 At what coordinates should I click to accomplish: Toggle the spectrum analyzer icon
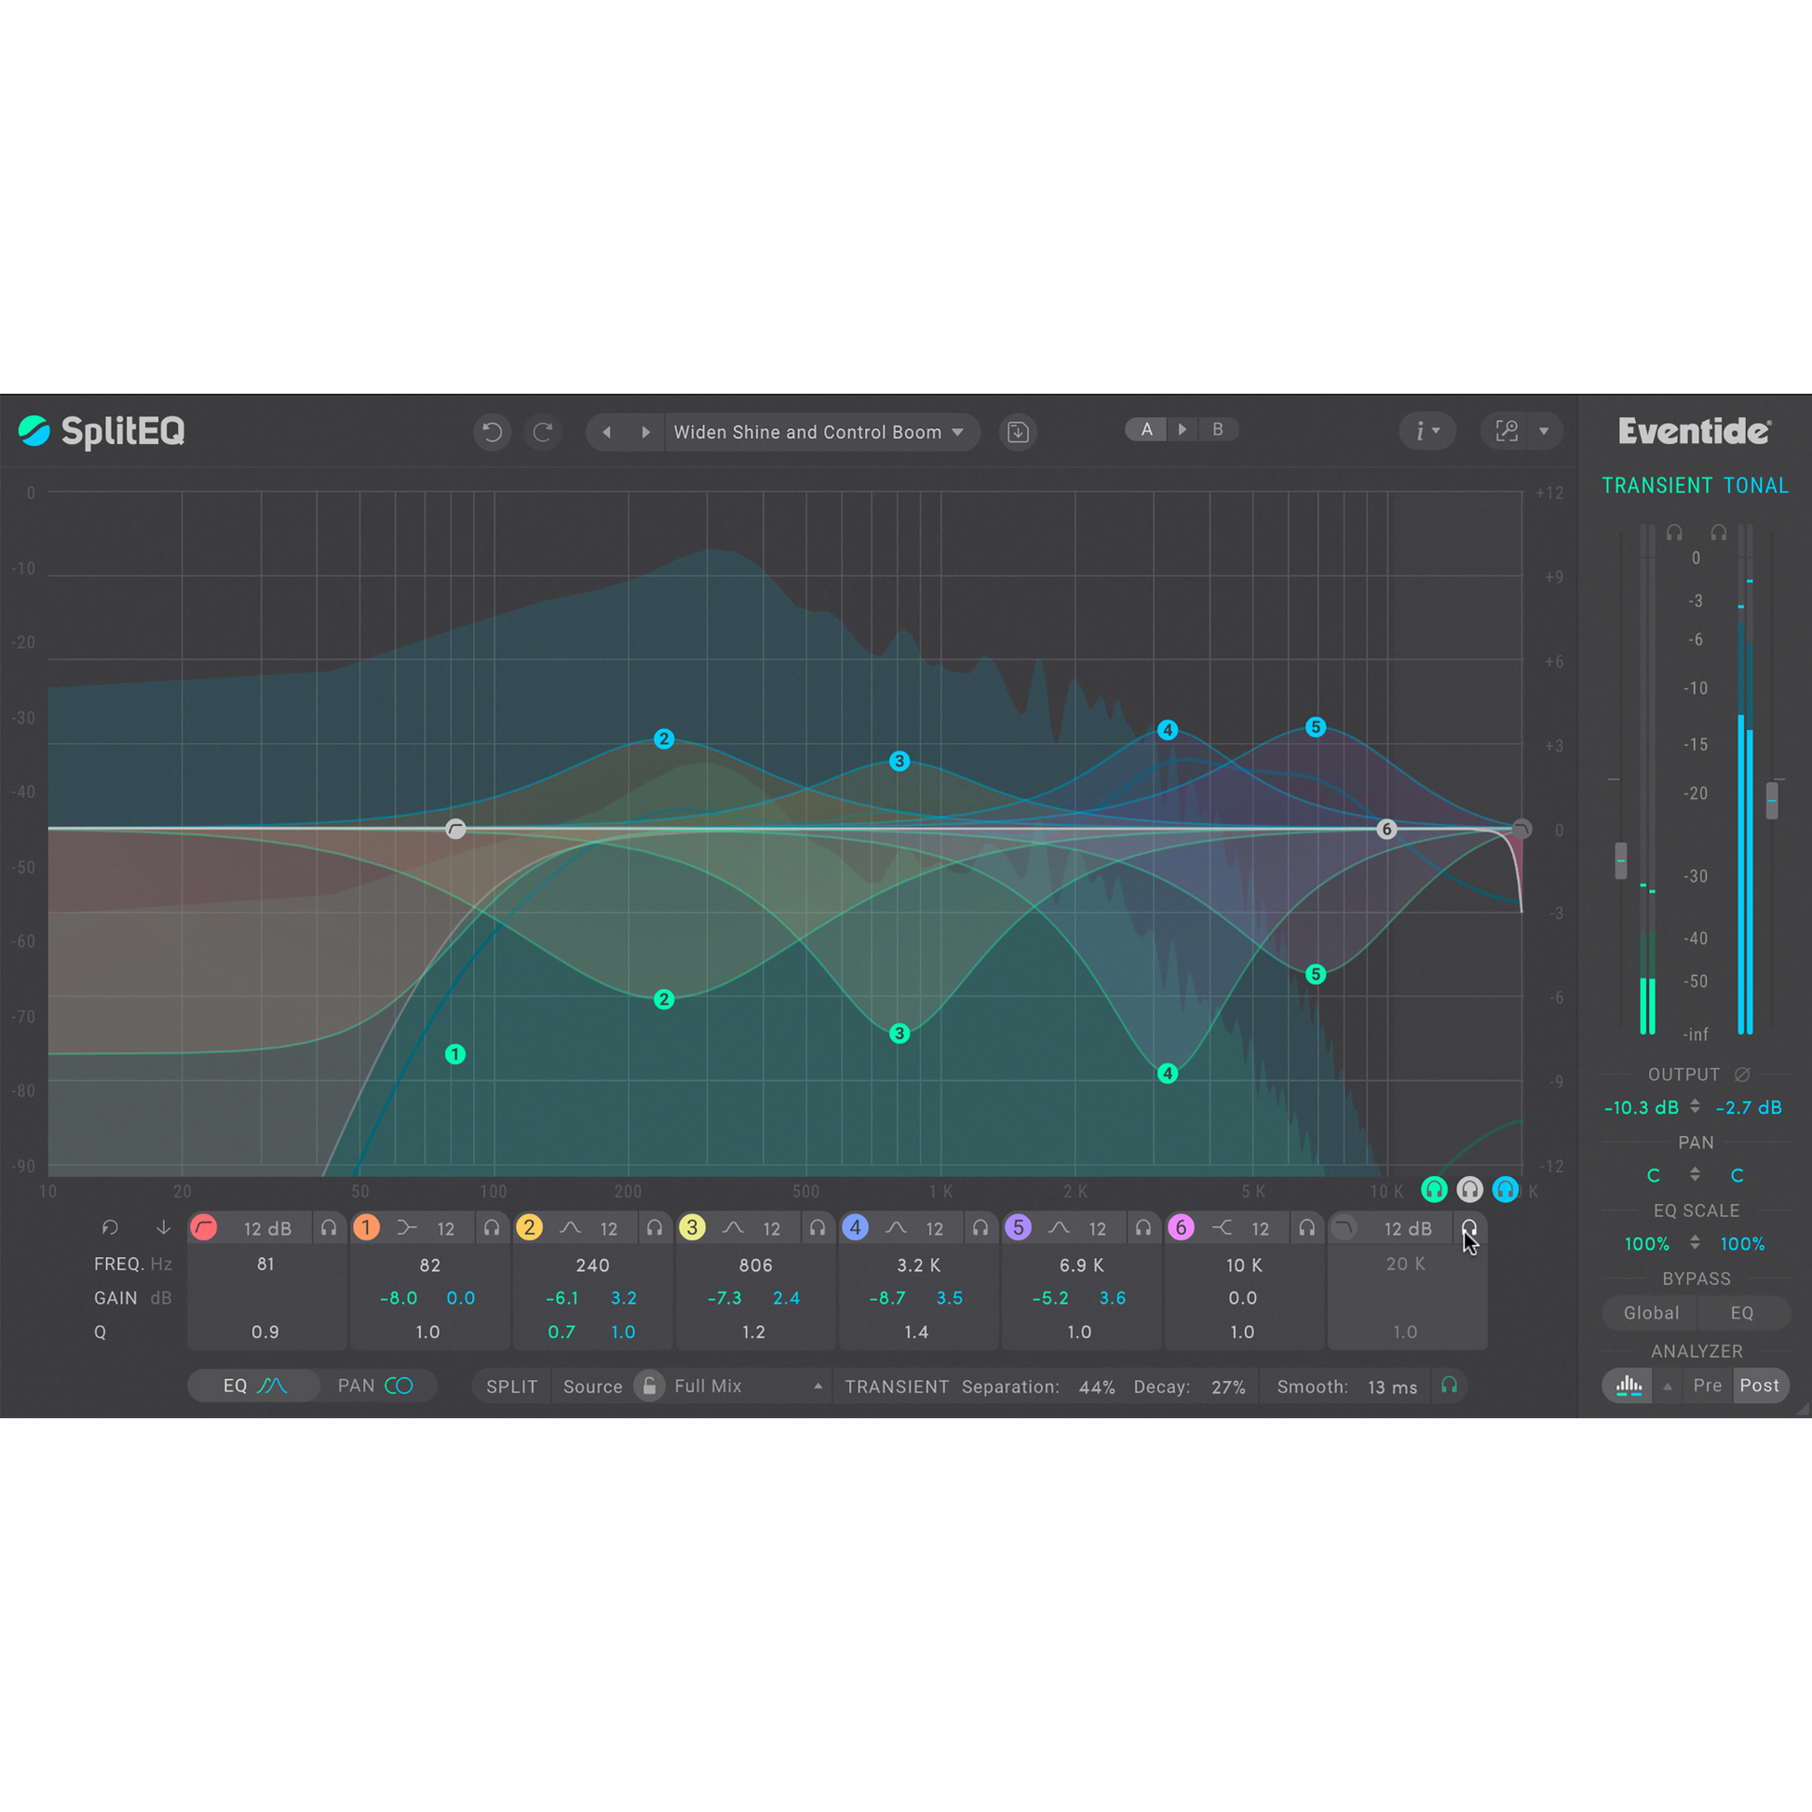tap(1629, 1386)
